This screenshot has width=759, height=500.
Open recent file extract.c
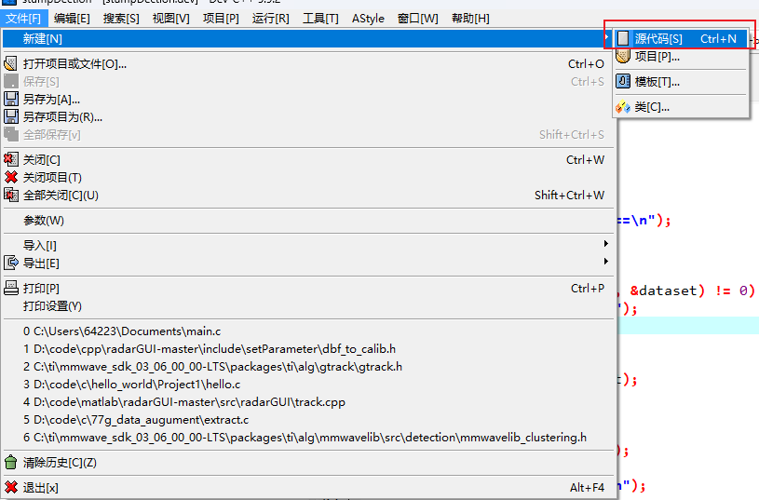(308, 419)
